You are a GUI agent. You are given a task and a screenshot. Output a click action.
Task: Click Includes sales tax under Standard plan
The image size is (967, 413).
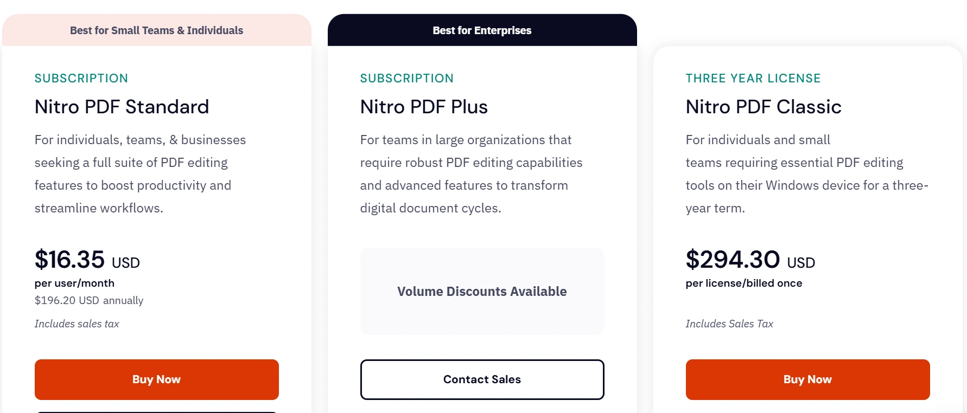point(77,324)
